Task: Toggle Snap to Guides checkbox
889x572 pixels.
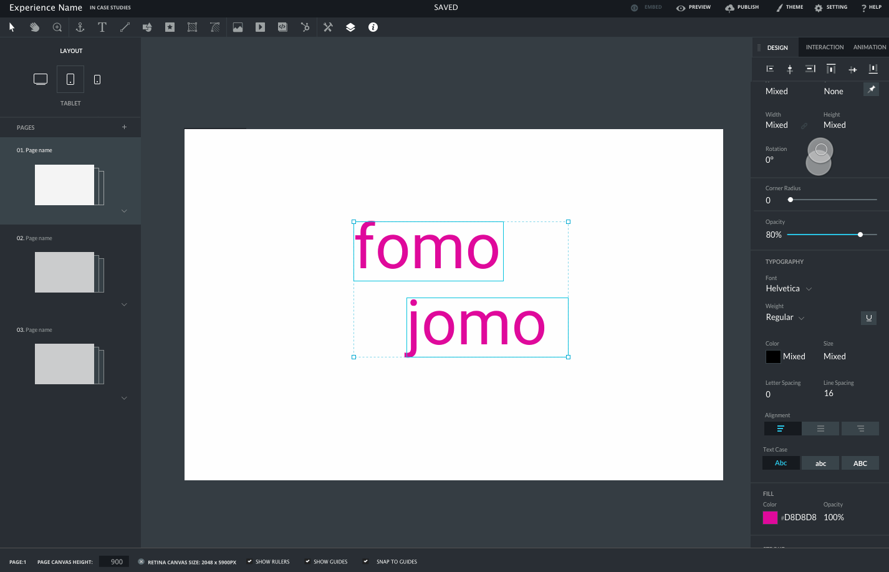Action: [x=366, y=561]
